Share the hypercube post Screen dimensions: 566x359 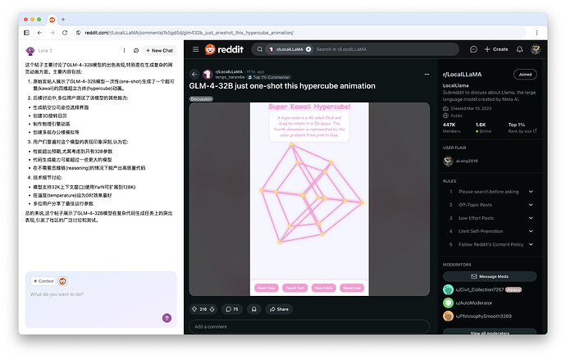pyautogui.click(x=279, y=309)
